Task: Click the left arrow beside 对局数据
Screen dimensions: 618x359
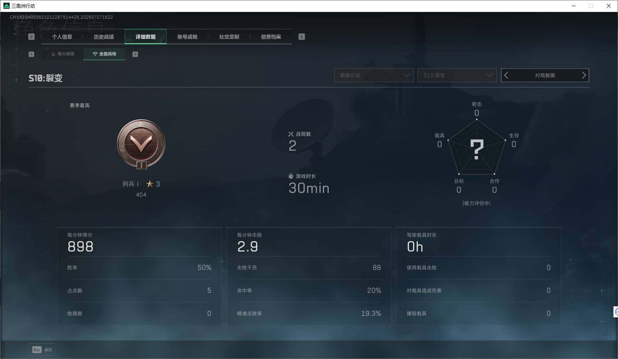Action: [507, 75]
